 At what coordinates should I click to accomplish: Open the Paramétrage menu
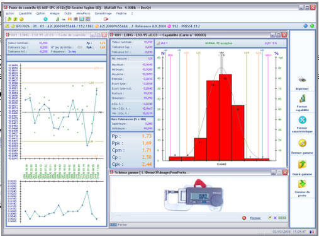pos(103,13)
